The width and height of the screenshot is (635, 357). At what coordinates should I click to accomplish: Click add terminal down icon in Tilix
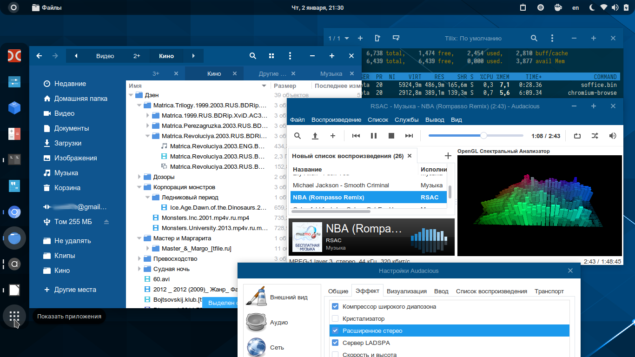coord(396,38)
